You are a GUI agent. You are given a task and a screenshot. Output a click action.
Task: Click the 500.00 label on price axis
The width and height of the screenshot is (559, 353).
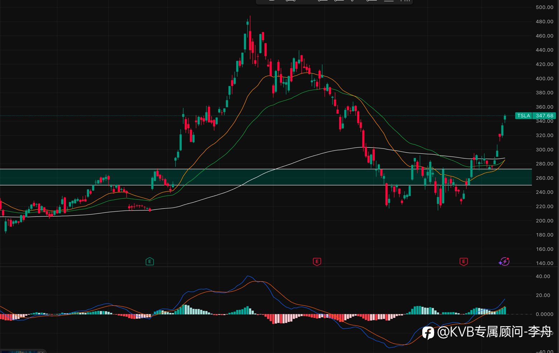[x=544, y=7]
